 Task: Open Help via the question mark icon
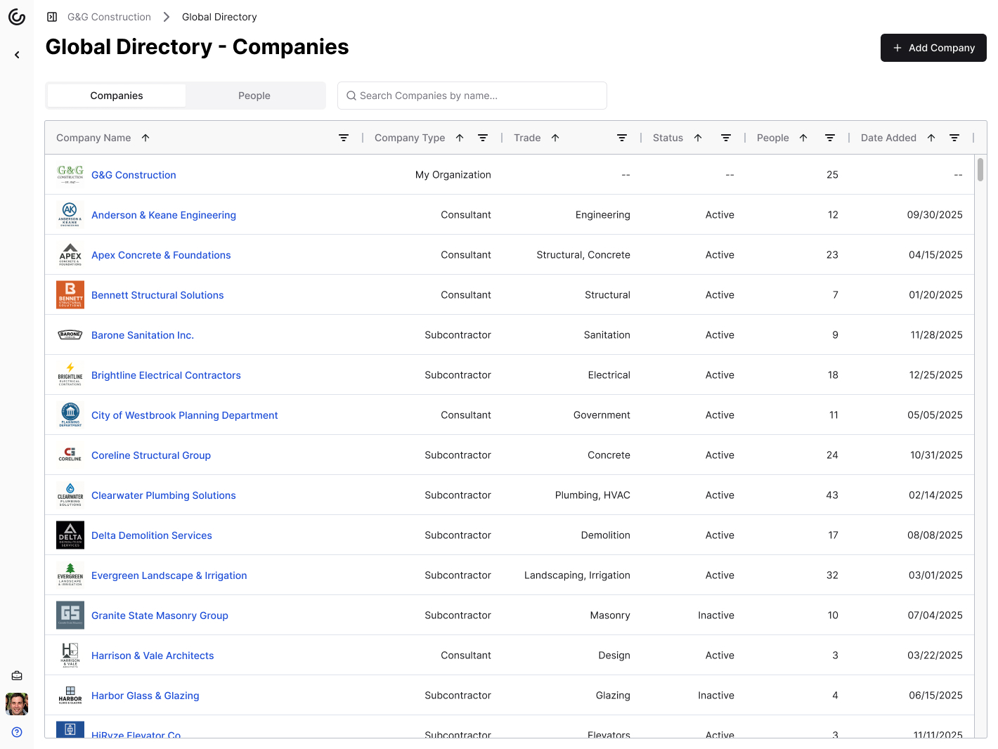point(17,731)
